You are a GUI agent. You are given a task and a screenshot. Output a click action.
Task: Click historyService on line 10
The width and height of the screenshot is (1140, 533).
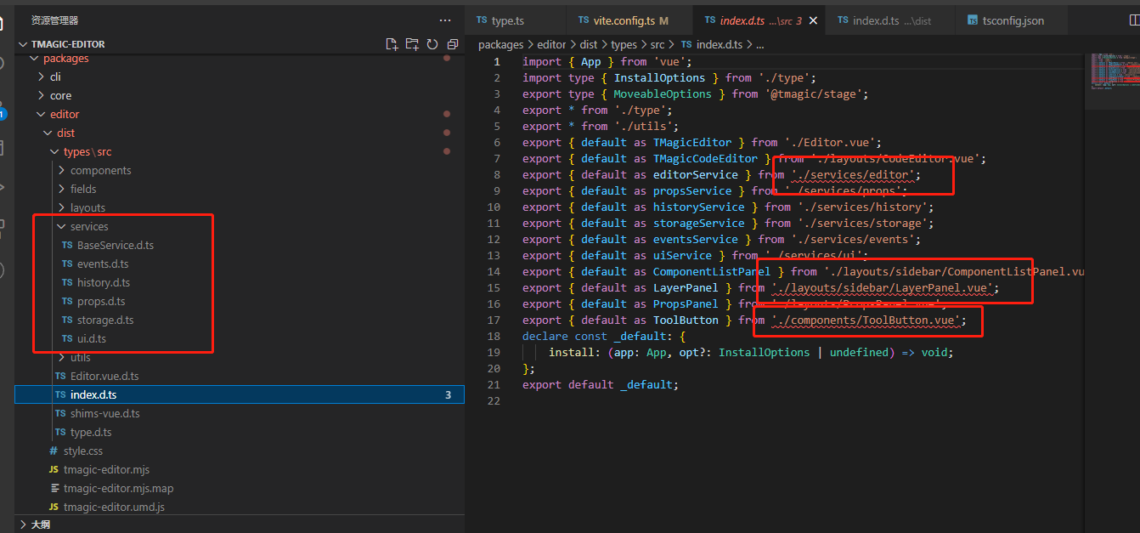(x=699, y=207)
